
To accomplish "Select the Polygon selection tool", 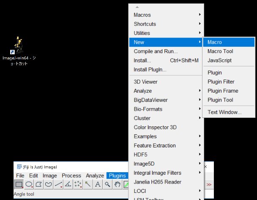I will [x=39, y=184].
